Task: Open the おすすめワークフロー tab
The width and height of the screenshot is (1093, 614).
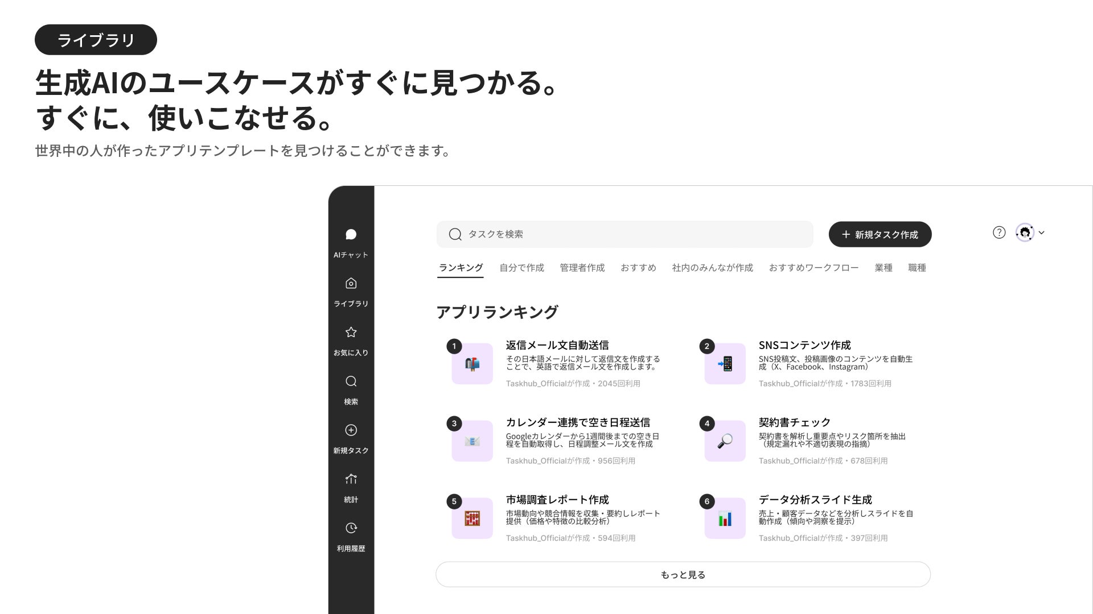Action: coord(813,268)
